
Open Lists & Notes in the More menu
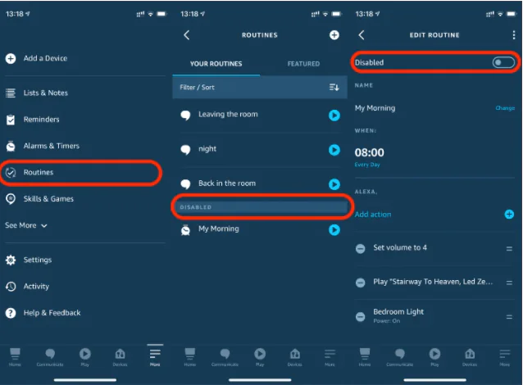pyautogui.click(x=45, y=93)
